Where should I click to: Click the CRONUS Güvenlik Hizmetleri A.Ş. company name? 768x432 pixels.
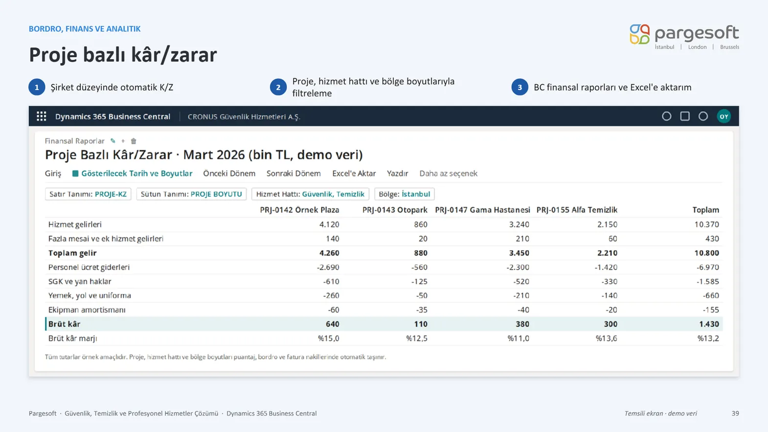pyautogui.click(x=244, y=117)
